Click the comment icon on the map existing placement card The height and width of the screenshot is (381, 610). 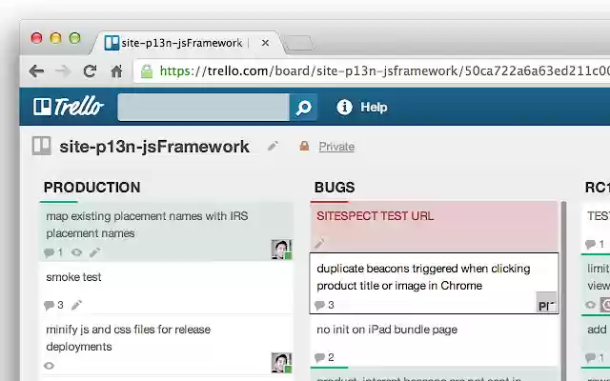coord(50,253)
